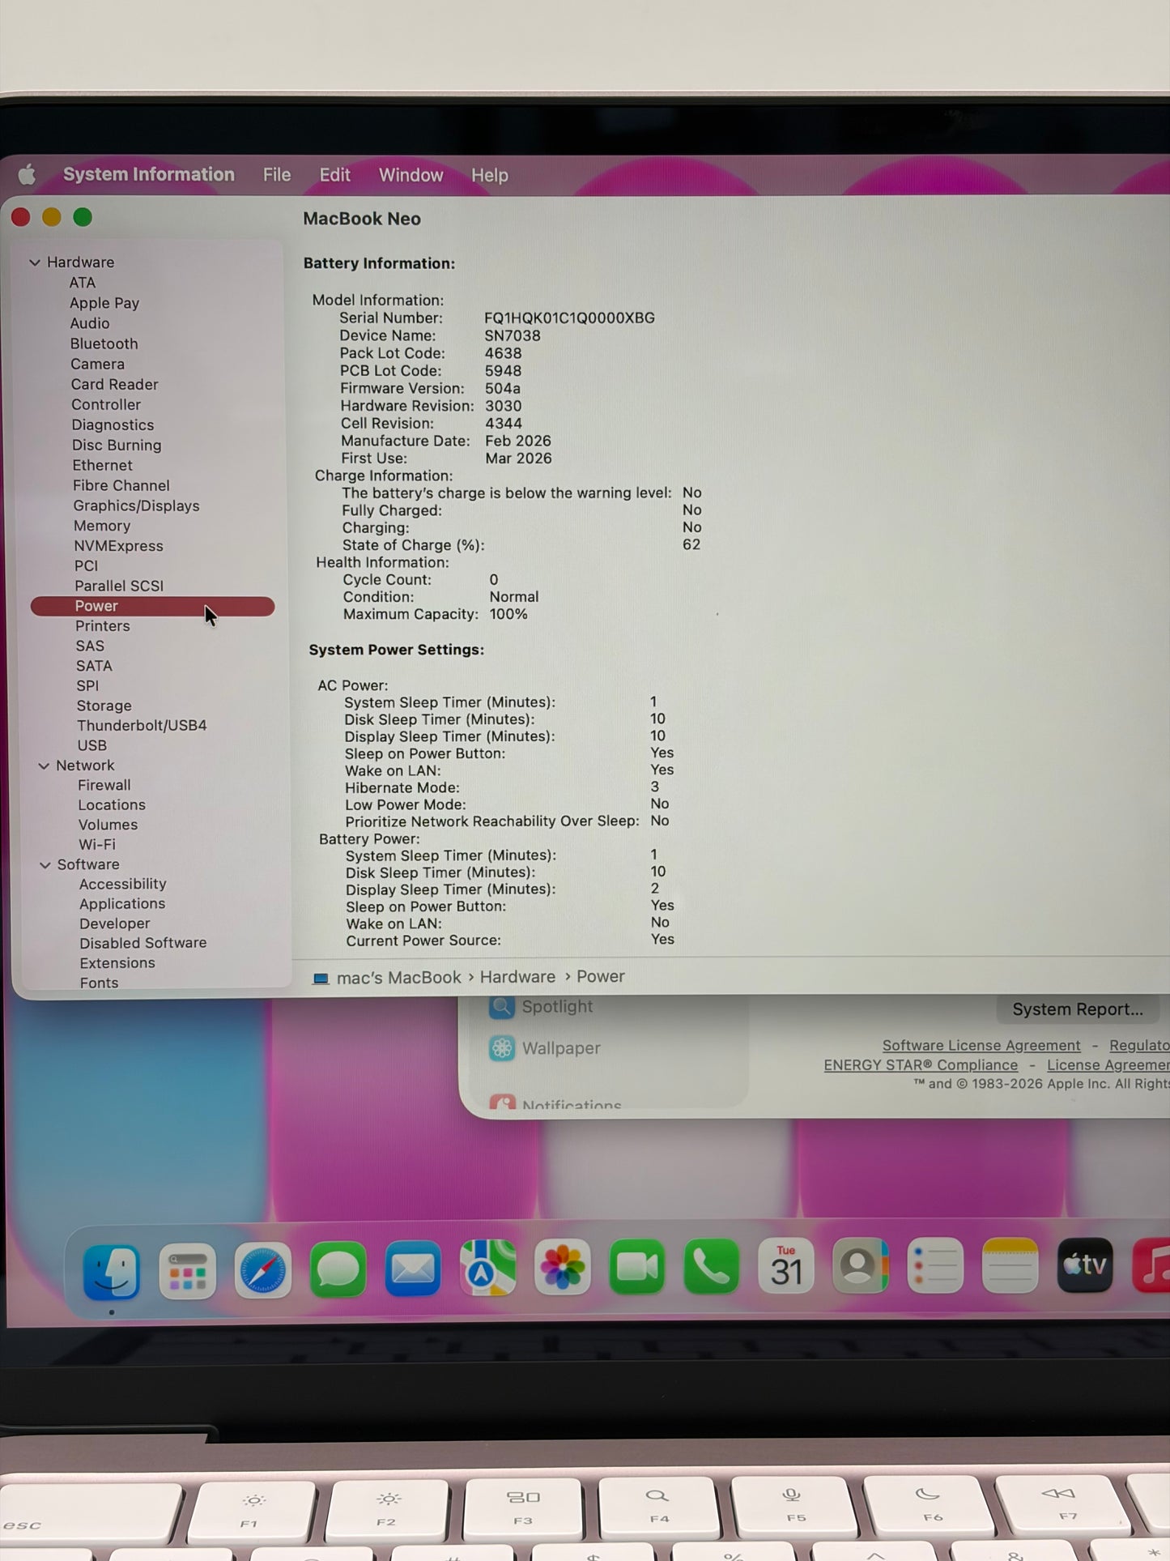Select Accessibility under Software
Image resolution: width=1170 pixels, height=1561 pixels.
123,884
